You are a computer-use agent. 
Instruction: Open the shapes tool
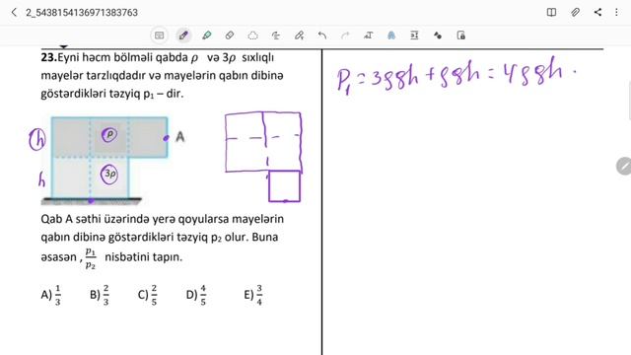[438, 35]
